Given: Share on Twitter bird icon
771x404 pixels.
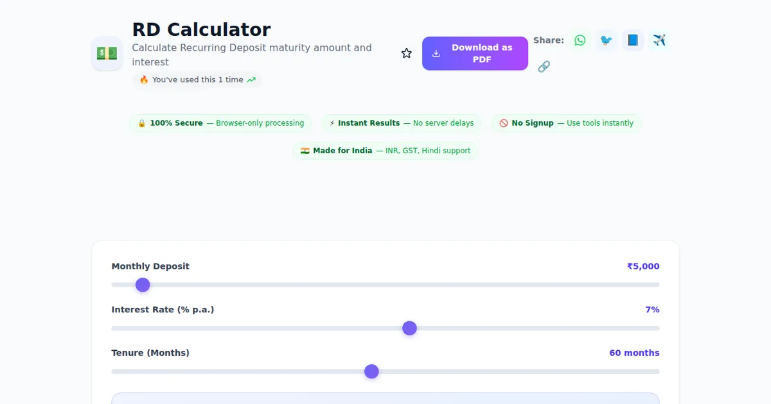Looking at the screenshot, I should [606, 40].
